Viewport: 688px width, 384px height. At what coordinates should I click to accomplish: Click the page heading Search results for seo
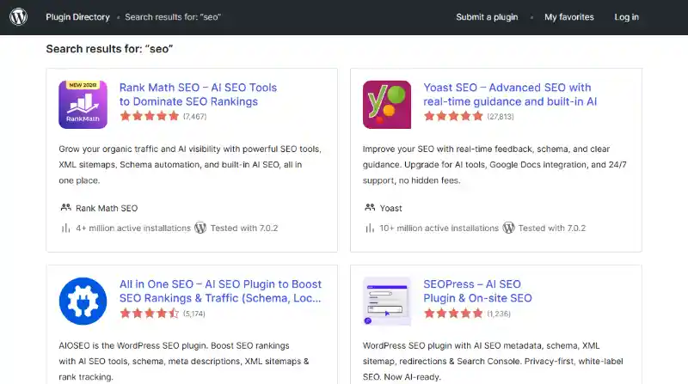coord(109,49)
